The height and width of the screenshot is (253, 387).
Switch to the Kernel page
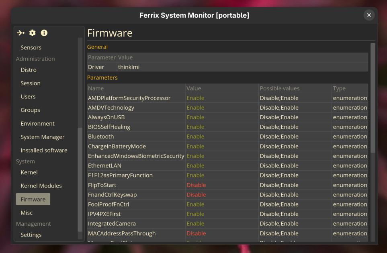point(29,172)
